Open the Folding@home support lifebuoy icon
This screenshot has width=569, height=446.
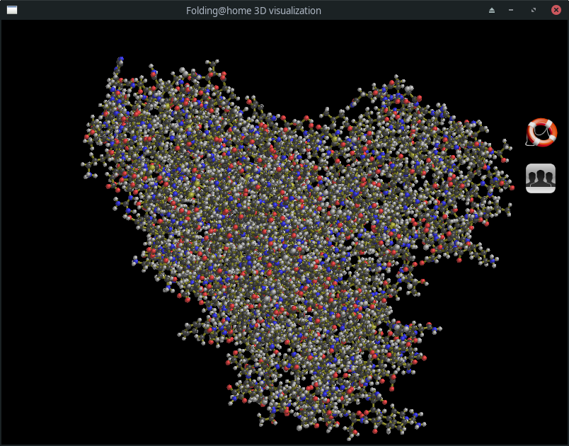(540, 132)
